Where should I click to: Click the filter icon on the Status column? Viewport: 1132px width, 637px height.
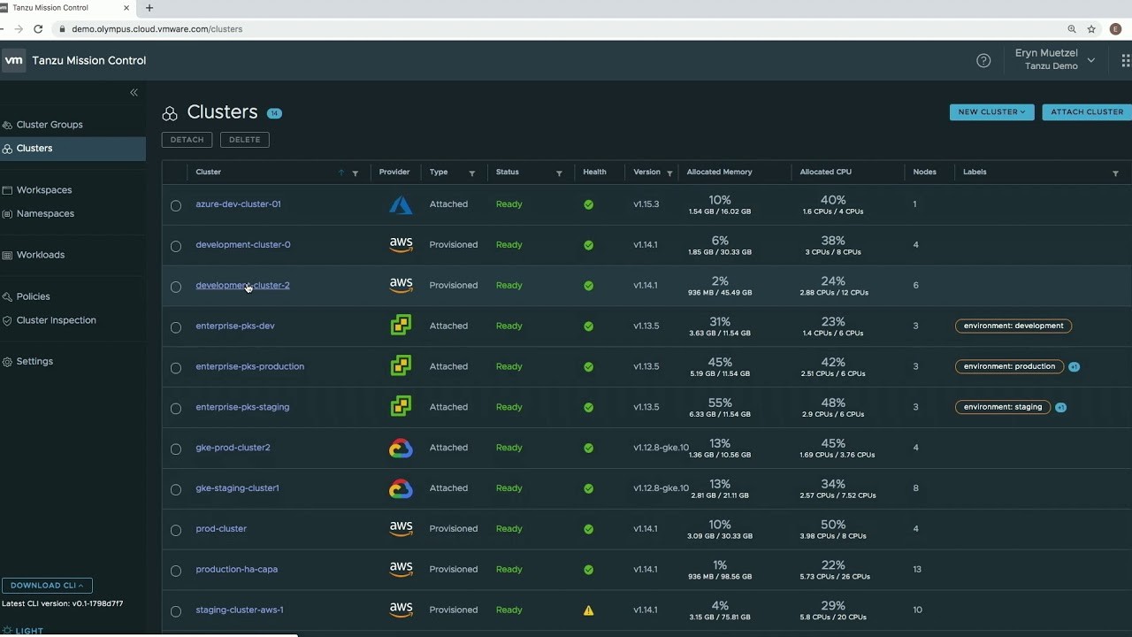(x=559, y=173)
